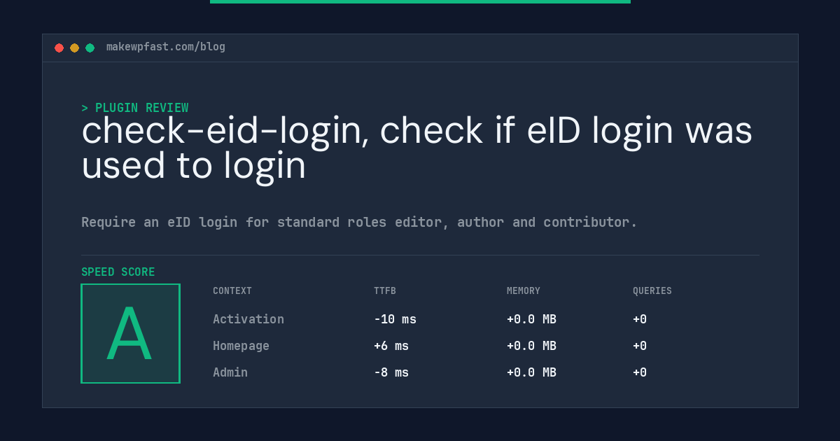Click Activation row memory +0.0 MB
This screenshot has width=840, height=441.
click(x=531, y=319)
